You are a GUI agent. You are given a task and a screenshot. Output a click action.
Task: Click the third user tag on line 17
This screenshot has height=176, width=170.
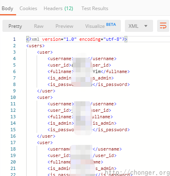pyautogui.click(x=45, y=142)
